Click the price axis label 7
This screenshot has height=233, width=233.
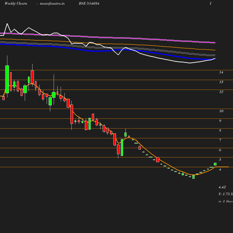(x=220, y=140)
